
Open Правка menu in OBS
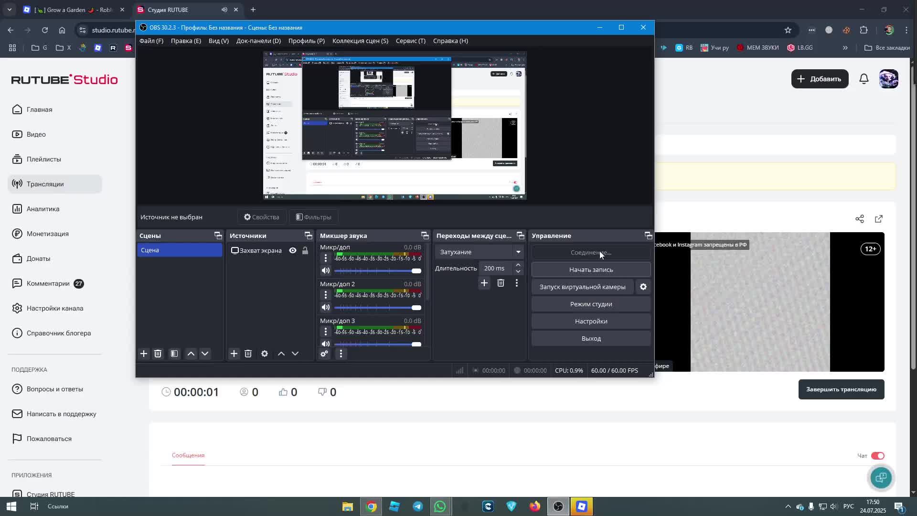pyautogui.click(x=186, y=41)
